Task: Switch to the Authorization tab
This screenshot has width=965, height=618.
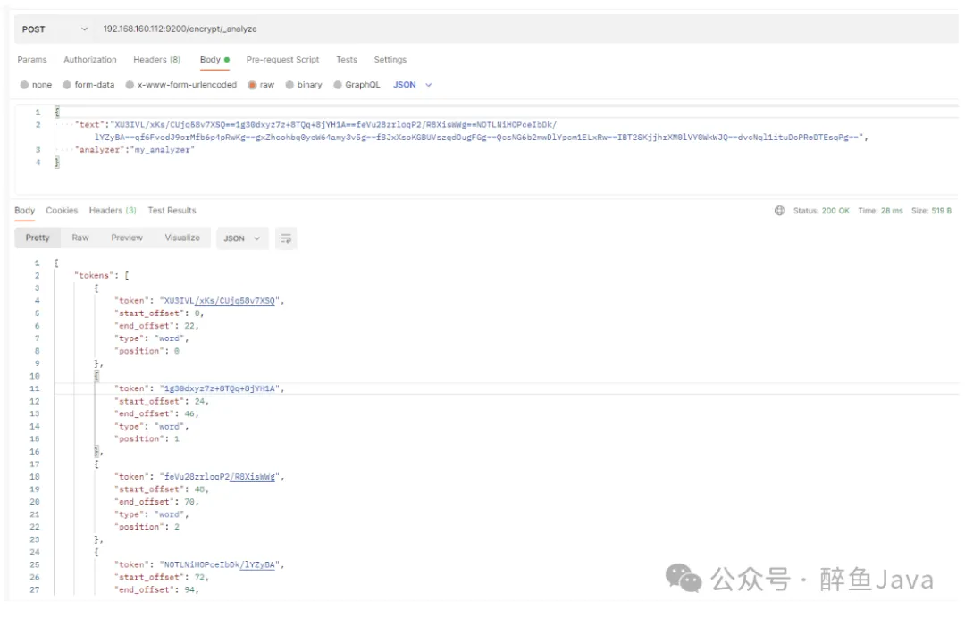Action: click(x=89, y=60)
